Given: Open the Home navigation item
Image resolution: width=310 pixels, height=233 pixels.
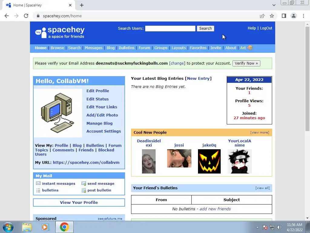Looking at the screenshot, I should [41, 48].
